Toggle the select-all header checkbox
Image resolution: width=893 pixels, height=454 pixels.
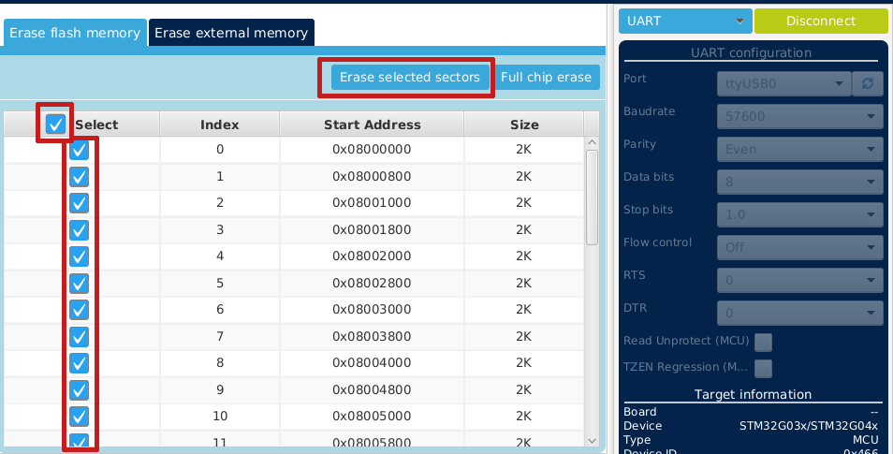coord(55,124)
